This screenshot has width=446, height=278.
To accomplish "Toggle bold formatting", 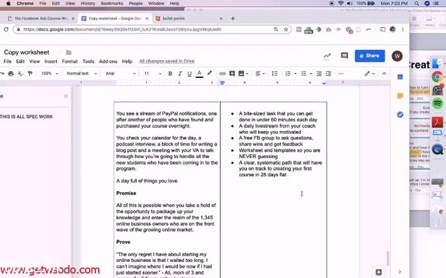I will [170, 74].
